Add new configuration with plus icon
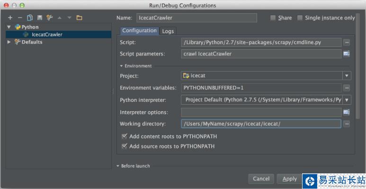366x189 pixels. click(x=10, y=18)
